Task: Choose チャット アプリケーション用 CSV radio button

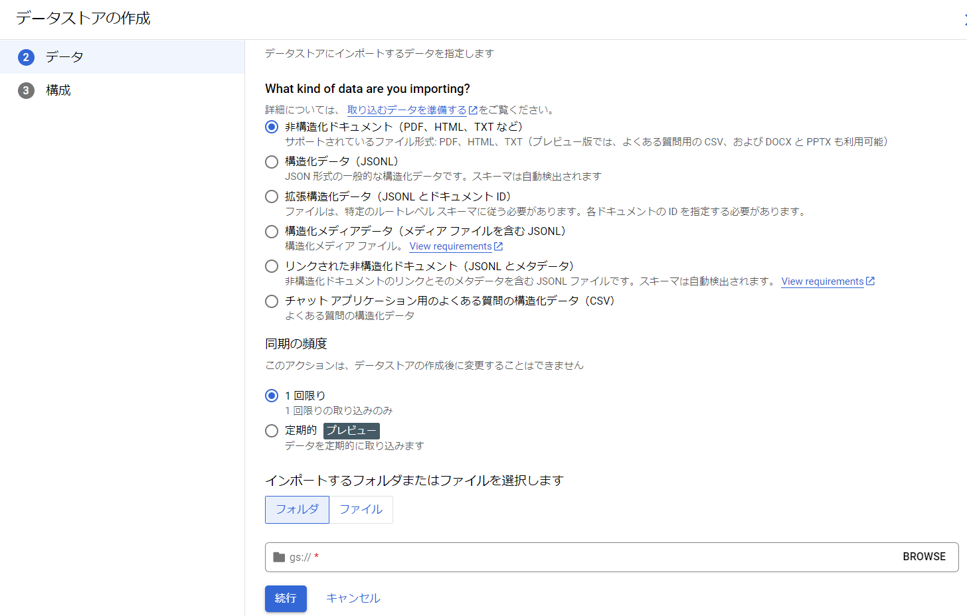Action: point(272,301)
